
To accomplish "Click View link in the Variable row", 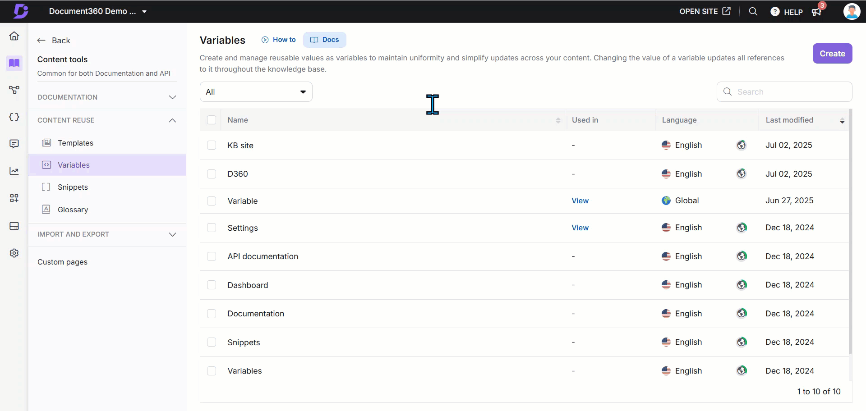I will [x=580, y=201].
